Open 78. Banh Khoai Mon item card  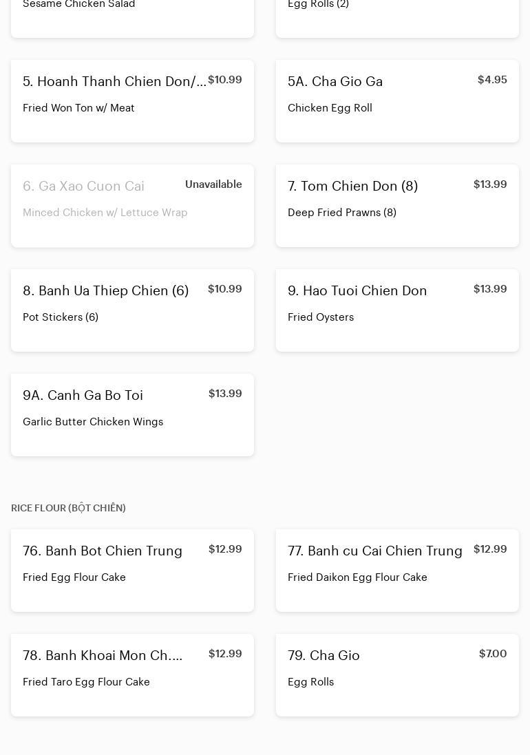click(132, 675)
